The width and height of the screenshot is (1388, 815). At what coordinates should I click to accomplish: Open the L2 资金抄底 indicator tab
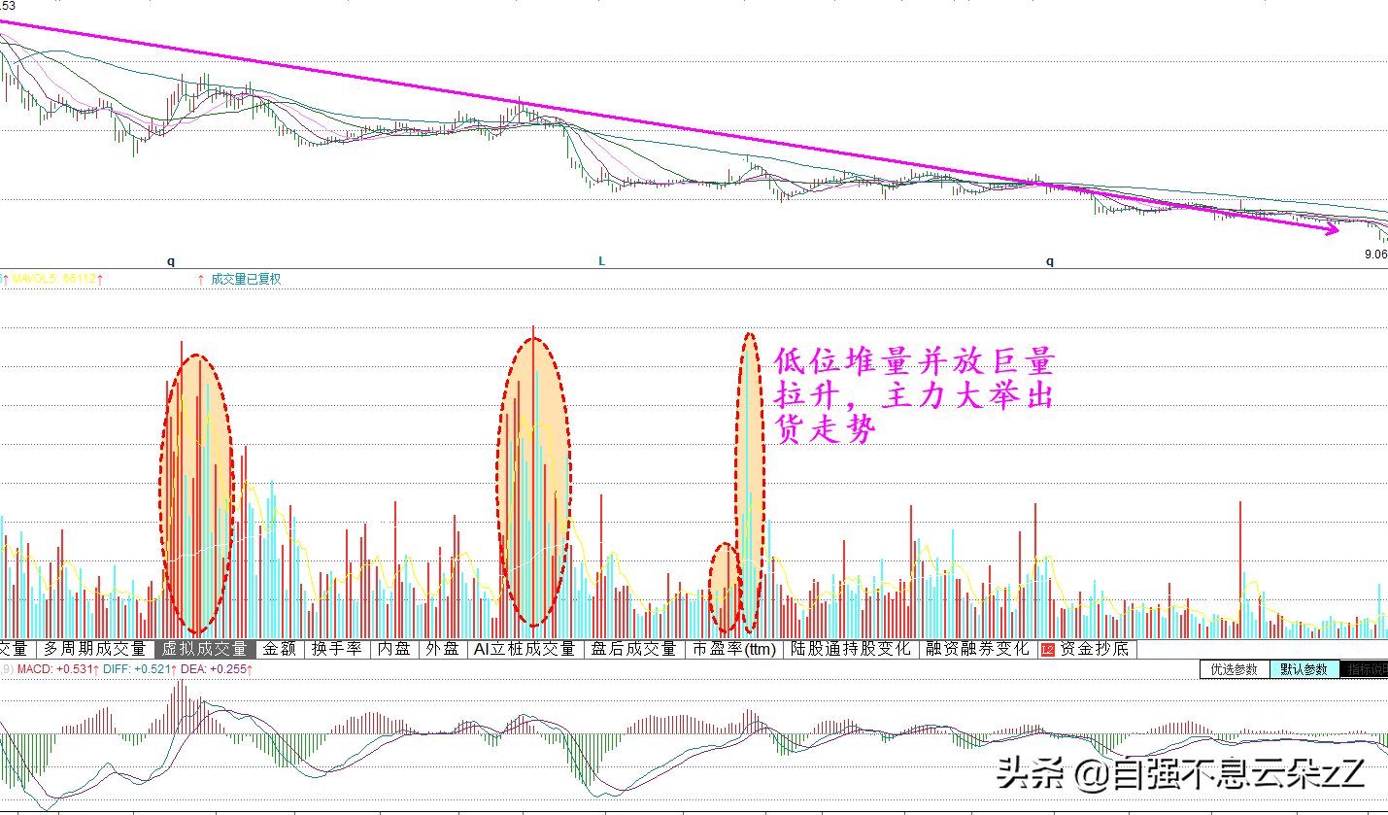click(x=1085, y=649)
